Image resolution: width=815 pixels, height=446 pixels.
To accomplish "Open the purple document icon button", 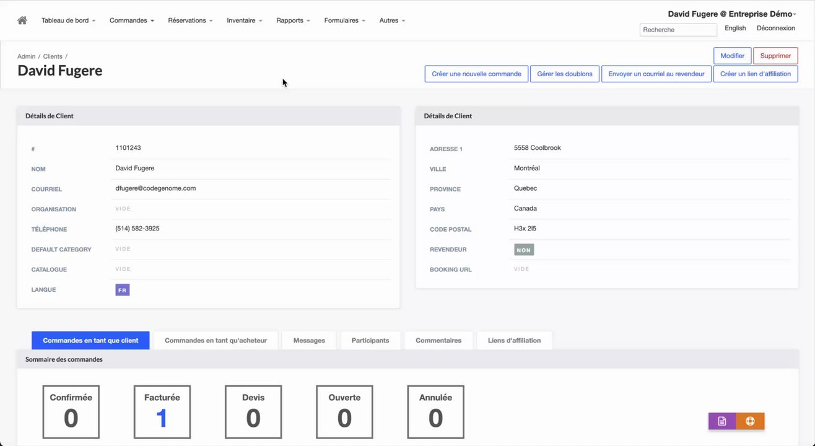I will point(722,421).
